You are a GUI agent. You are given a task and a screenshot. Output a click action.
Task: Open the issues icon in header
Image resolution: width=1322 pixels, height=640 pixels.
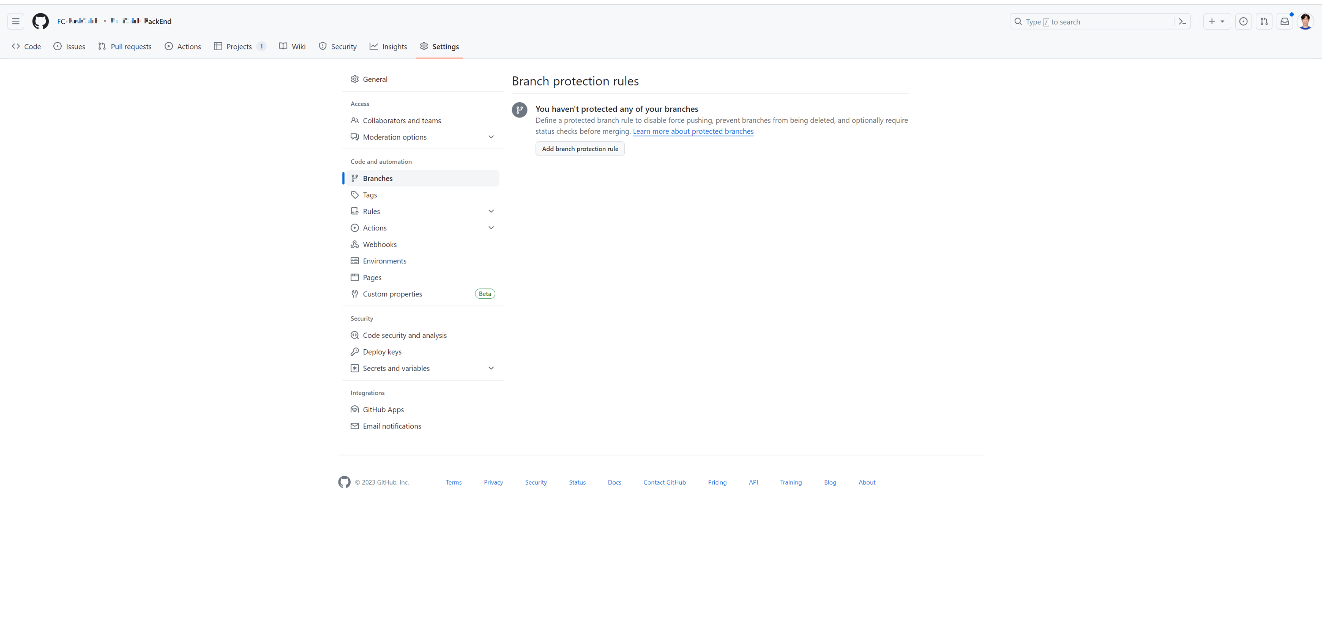pos(1243,22)
